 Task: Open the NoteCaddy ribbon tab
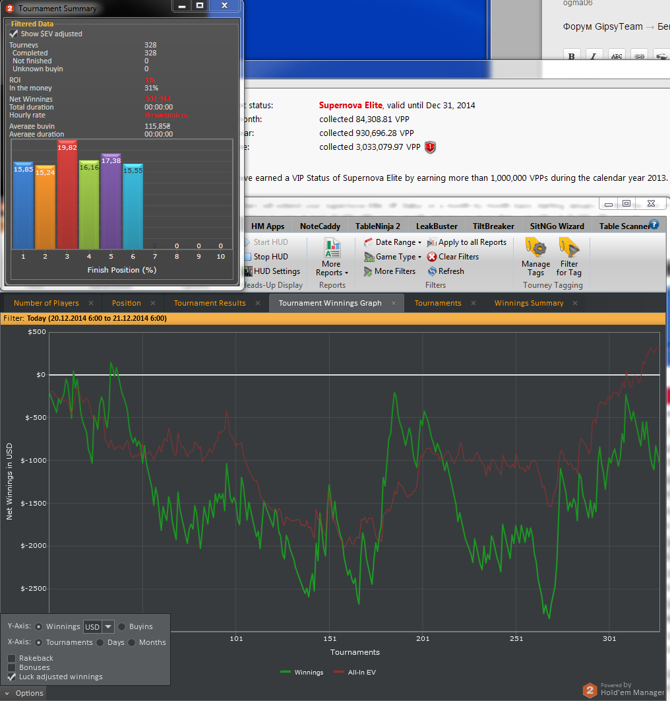coord(320,226)
